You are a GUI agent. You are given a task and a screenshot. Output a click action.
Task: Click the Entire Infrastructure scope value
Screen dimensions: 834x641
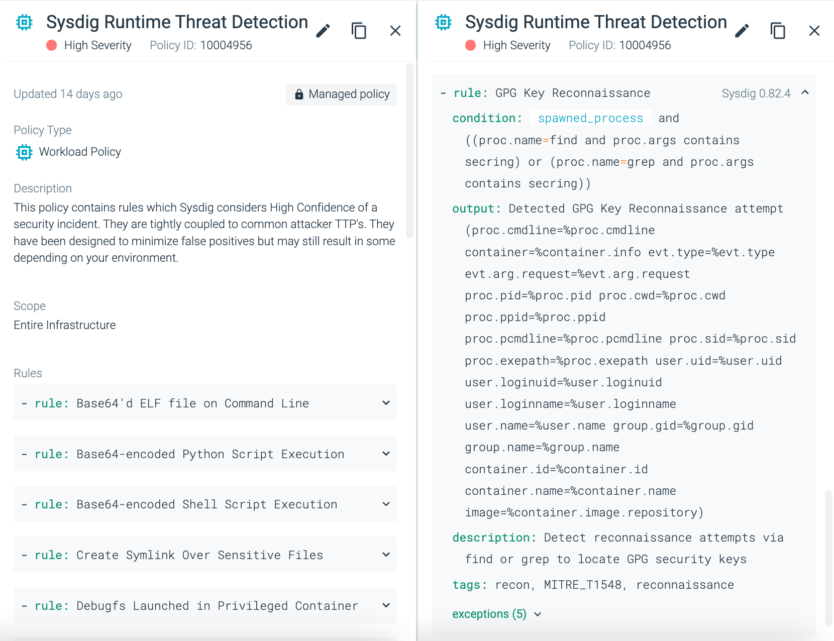click(x=65, y=325)
